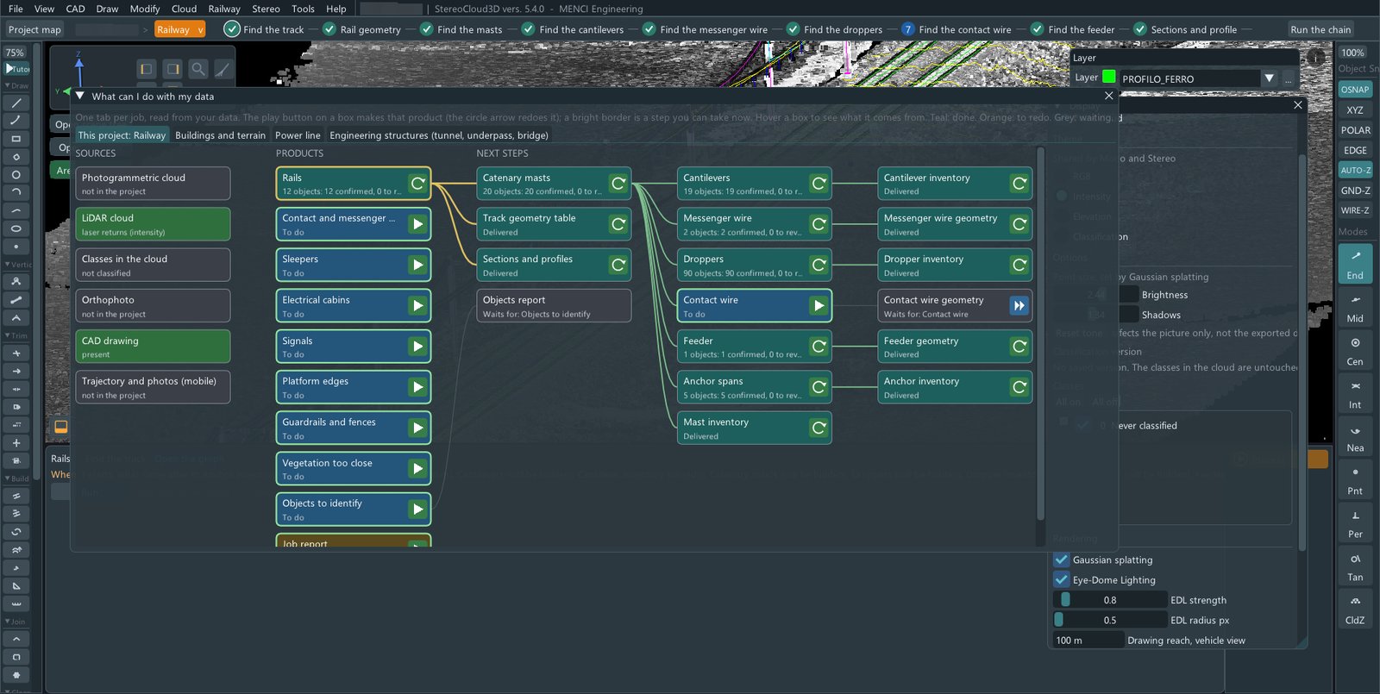
Task: Run the Electrical cabins play button
Action: (417, 305)
